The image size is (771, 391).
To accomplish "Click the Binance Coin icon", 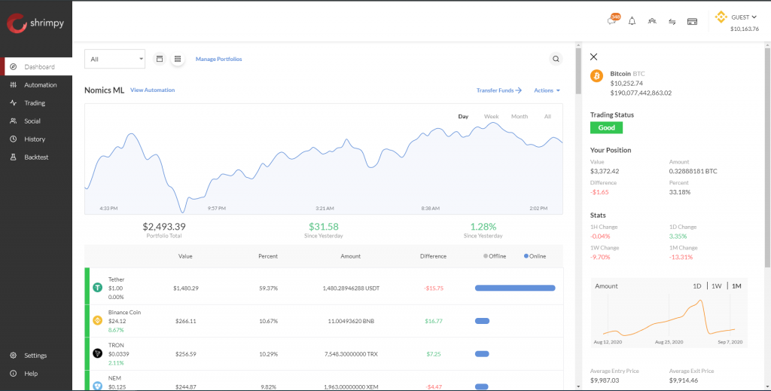I will 97,321.
